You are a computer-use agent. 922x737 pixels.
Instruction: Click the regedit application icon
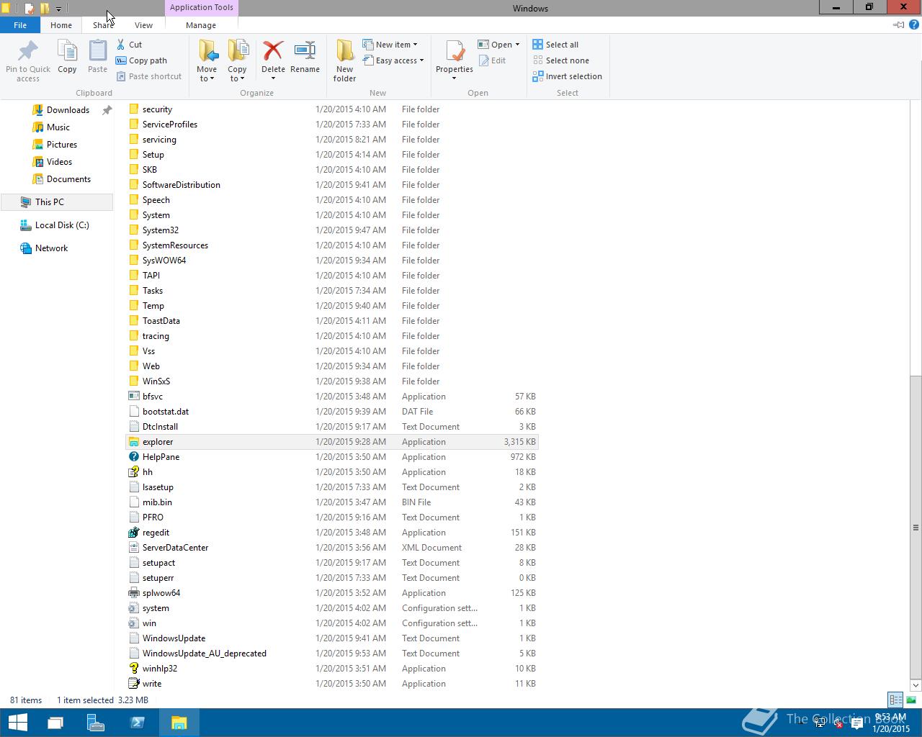pos(133,533)
